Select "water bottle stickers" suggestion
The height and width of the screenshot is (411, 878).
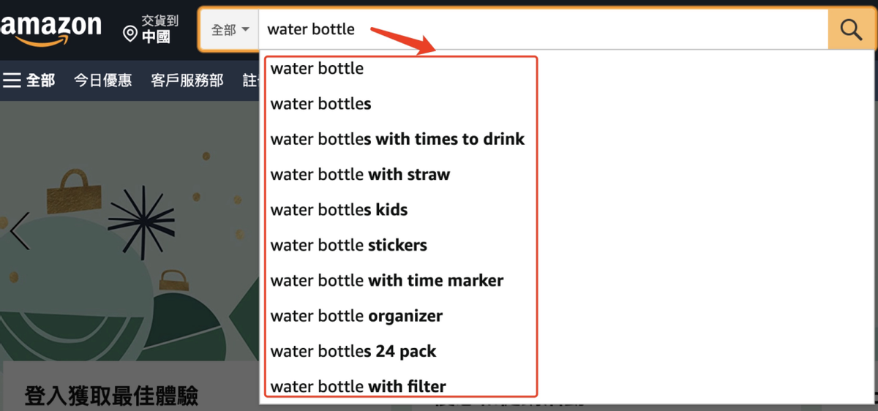pyautogui.click(x=348, y=245)
